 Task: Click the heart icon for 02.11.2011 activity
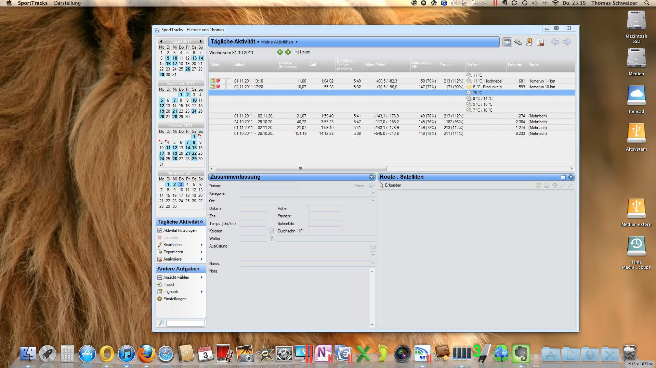pyautogui.click(x=218, y=87)
